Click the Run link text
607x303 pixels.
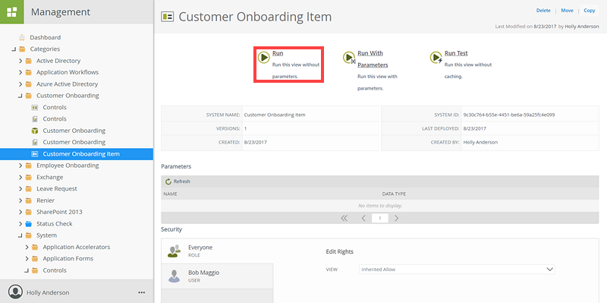point(278,53)
